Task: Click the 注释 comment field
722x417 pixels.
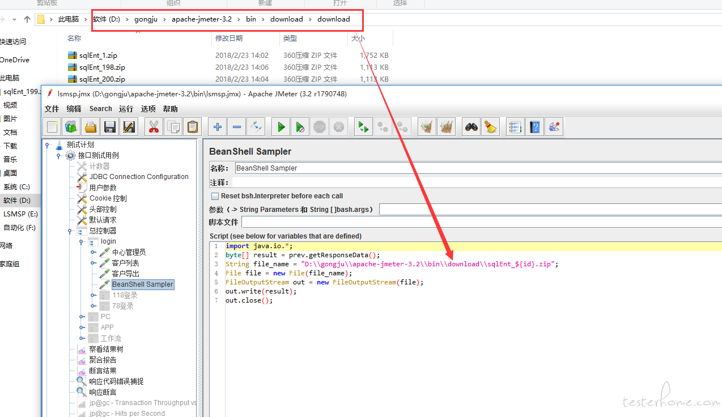Action: [477, 182]
